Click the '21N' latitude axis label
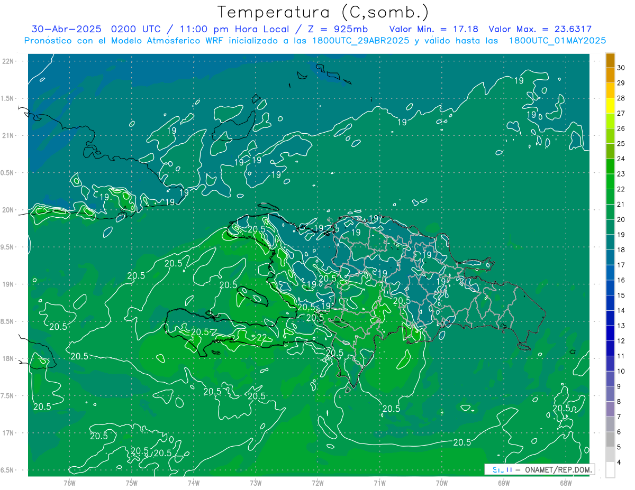 [x=8, y=135]
